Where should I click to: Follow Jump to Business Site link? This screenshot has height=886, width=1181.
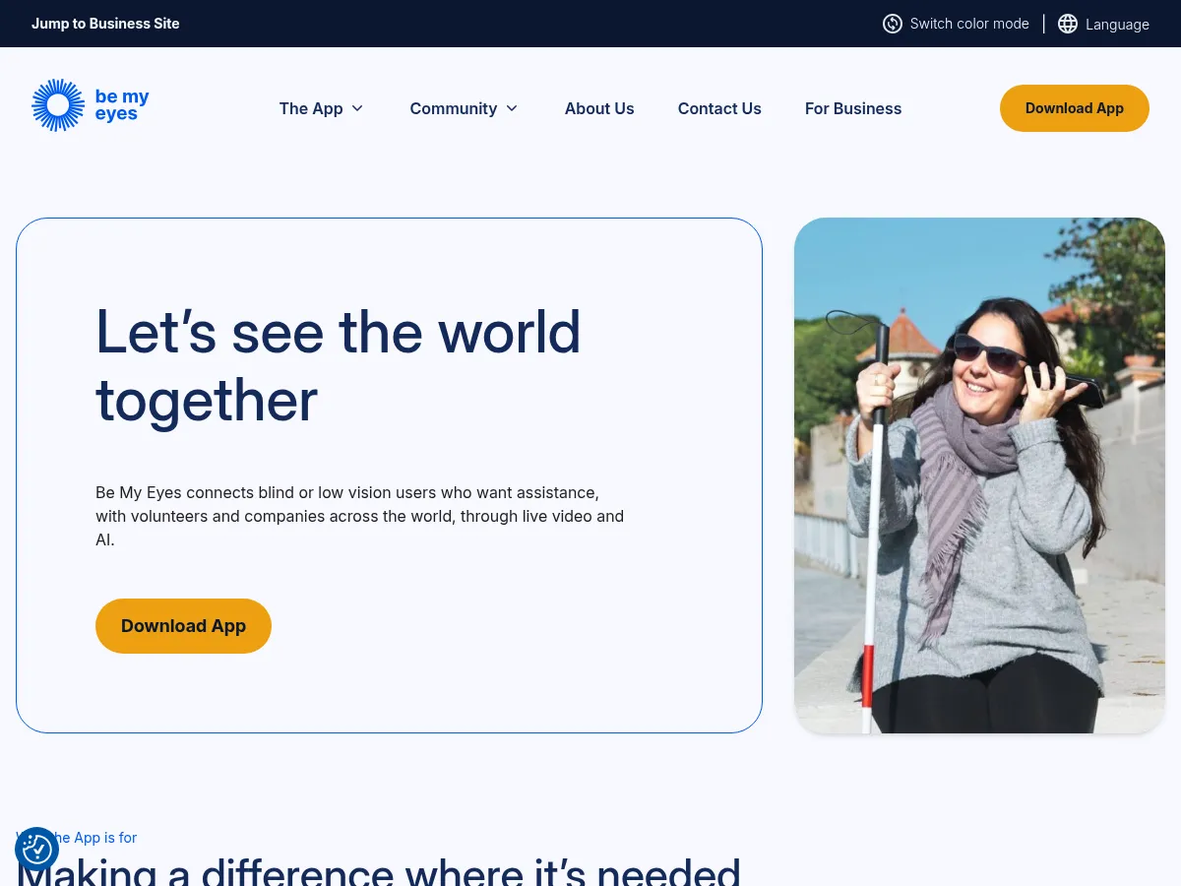point(105,24)
